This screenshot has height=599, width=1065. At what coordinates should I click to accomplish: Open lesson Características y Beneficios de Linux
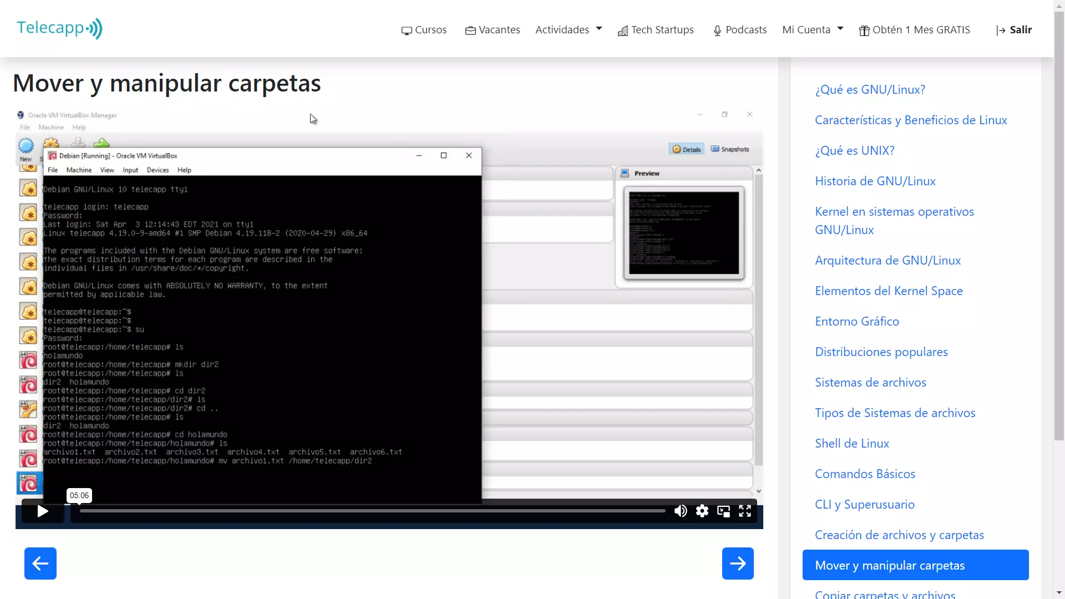pos(911,120)
